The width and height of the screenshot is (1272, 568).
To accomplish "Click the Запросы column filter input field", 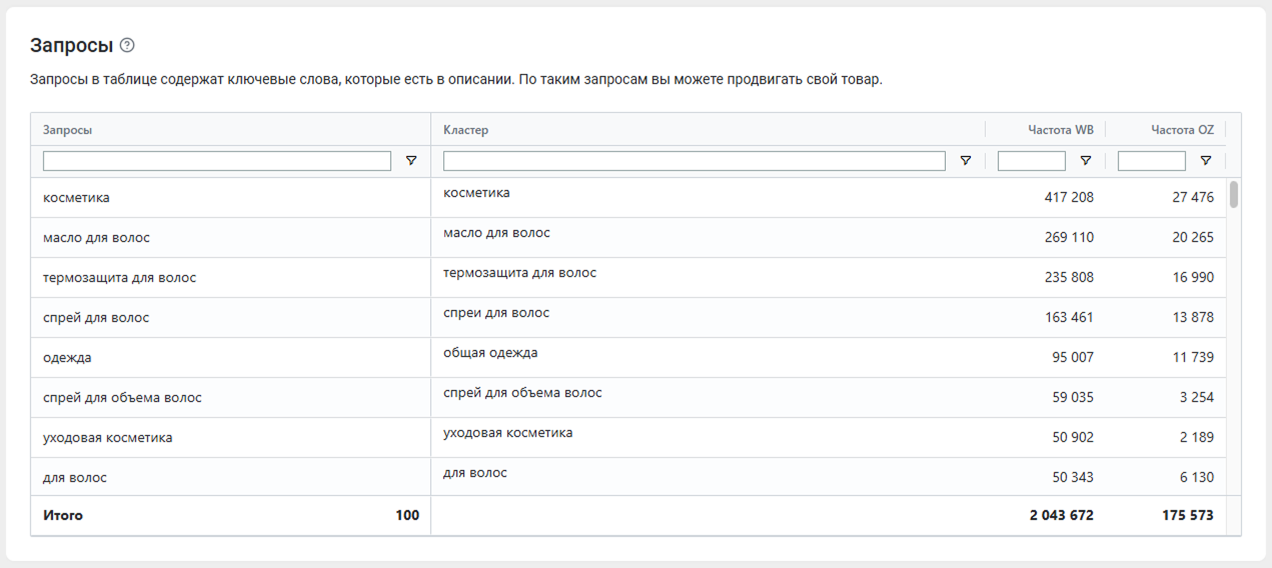I will click(217, 161).
